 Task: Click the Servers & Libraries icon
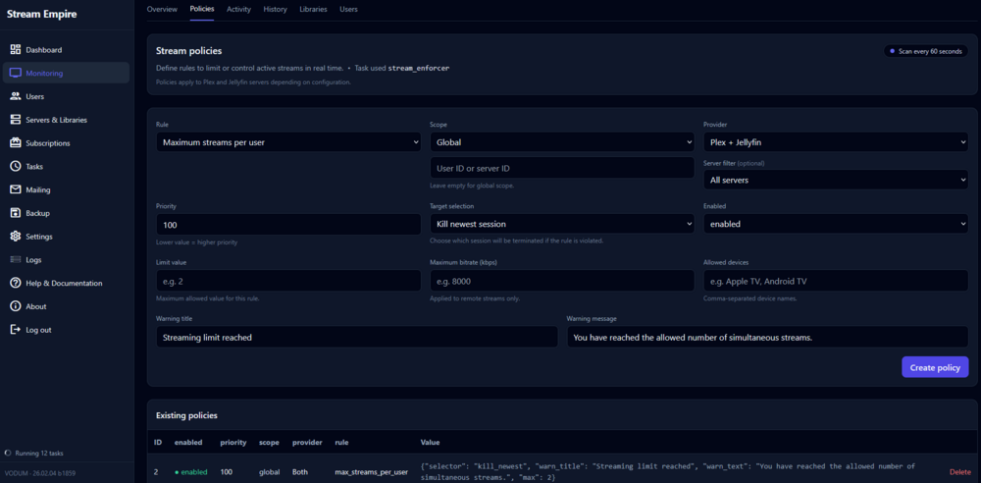tap(16, 120)
